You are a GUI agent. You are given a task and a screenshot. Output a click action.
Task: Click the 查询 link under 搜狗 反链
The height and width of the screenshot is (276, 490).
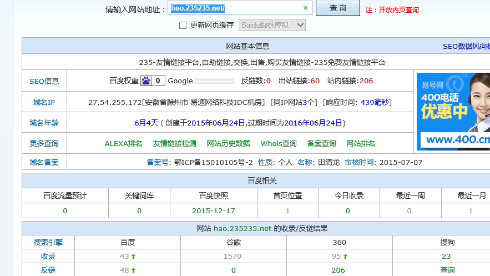[447, 270]
